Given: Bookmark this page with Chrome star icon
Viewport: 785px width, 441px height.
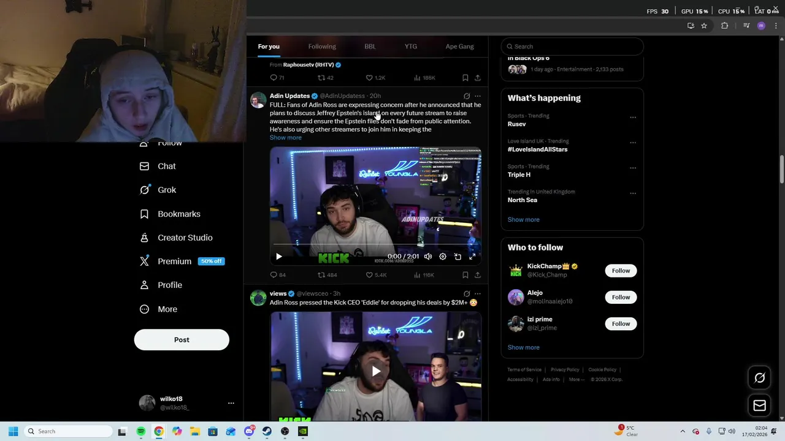Looking at the screenshot, I should tap(704, 26).
